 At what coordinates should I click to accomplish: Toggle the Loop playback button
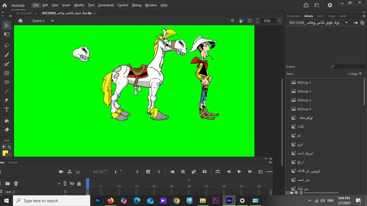click(218, 172)
